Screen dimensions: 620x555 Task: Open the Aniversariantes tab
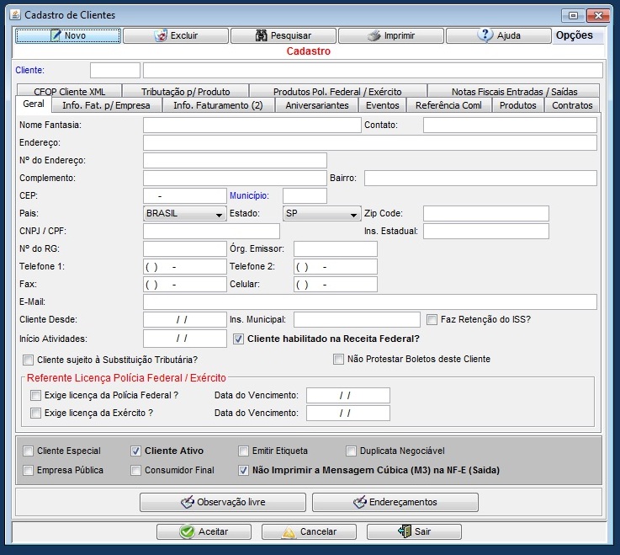pos(317,105)
